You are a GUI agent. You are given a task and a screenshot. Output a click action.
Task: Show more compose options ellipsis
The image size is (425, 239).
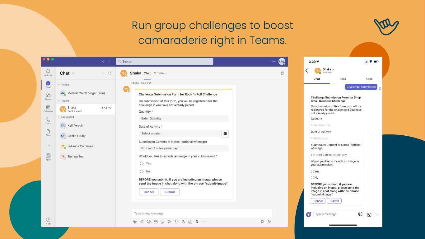point(204,222)
